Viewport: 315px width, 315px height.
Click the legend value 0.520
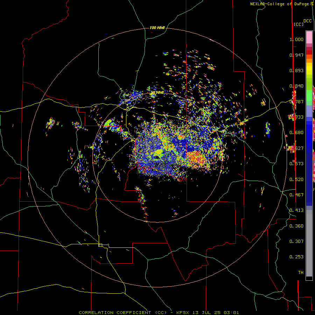point(296,180)
